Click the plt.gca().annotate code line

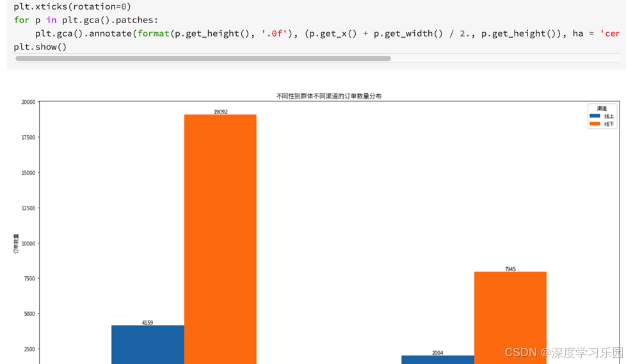point(327,33)
